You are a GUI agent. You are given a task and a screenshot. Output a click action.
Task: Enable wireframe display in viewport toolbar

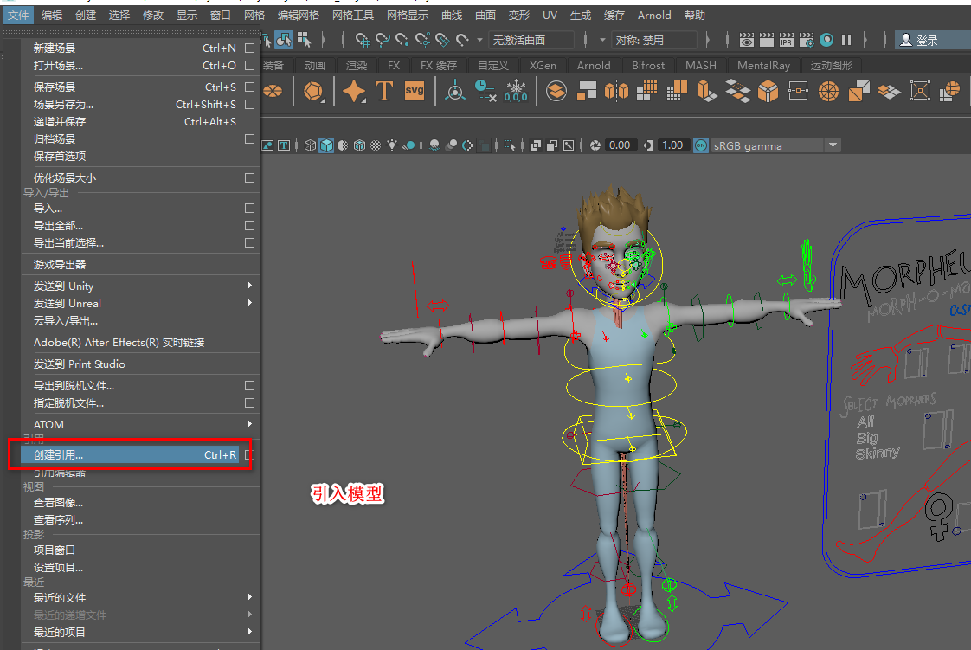coord(311,145)
